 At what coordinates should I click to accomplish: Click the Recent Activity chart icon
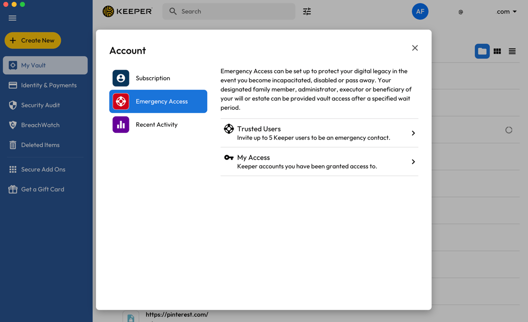click(x=121, y=125)
